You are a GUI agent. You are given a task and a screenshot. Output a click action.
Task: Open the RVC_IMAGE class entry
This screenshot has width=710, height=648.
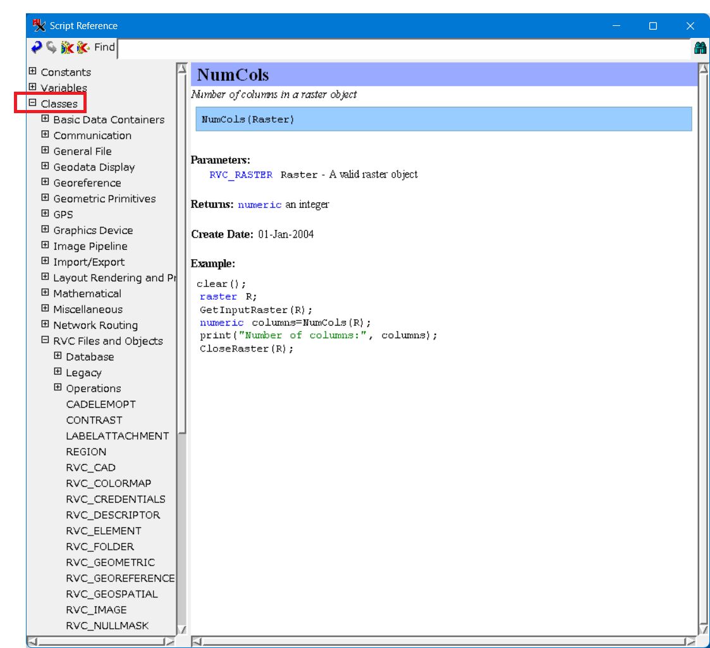(x=96, y=609)
